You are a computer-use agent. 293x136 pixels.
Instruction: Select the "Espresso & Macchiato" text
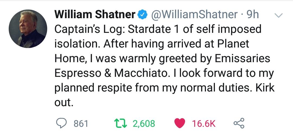(x=109, y=74)
